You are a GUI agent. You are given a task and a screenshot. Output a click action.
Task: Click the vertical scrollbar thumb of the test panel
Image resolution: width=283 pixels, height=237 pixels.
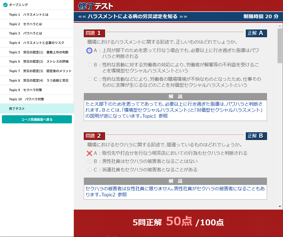click(x=280, y=46)
